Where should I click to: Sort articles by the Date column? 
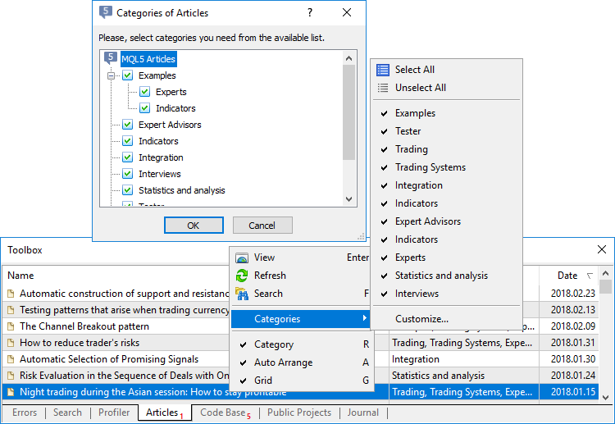tap(568, 276)
